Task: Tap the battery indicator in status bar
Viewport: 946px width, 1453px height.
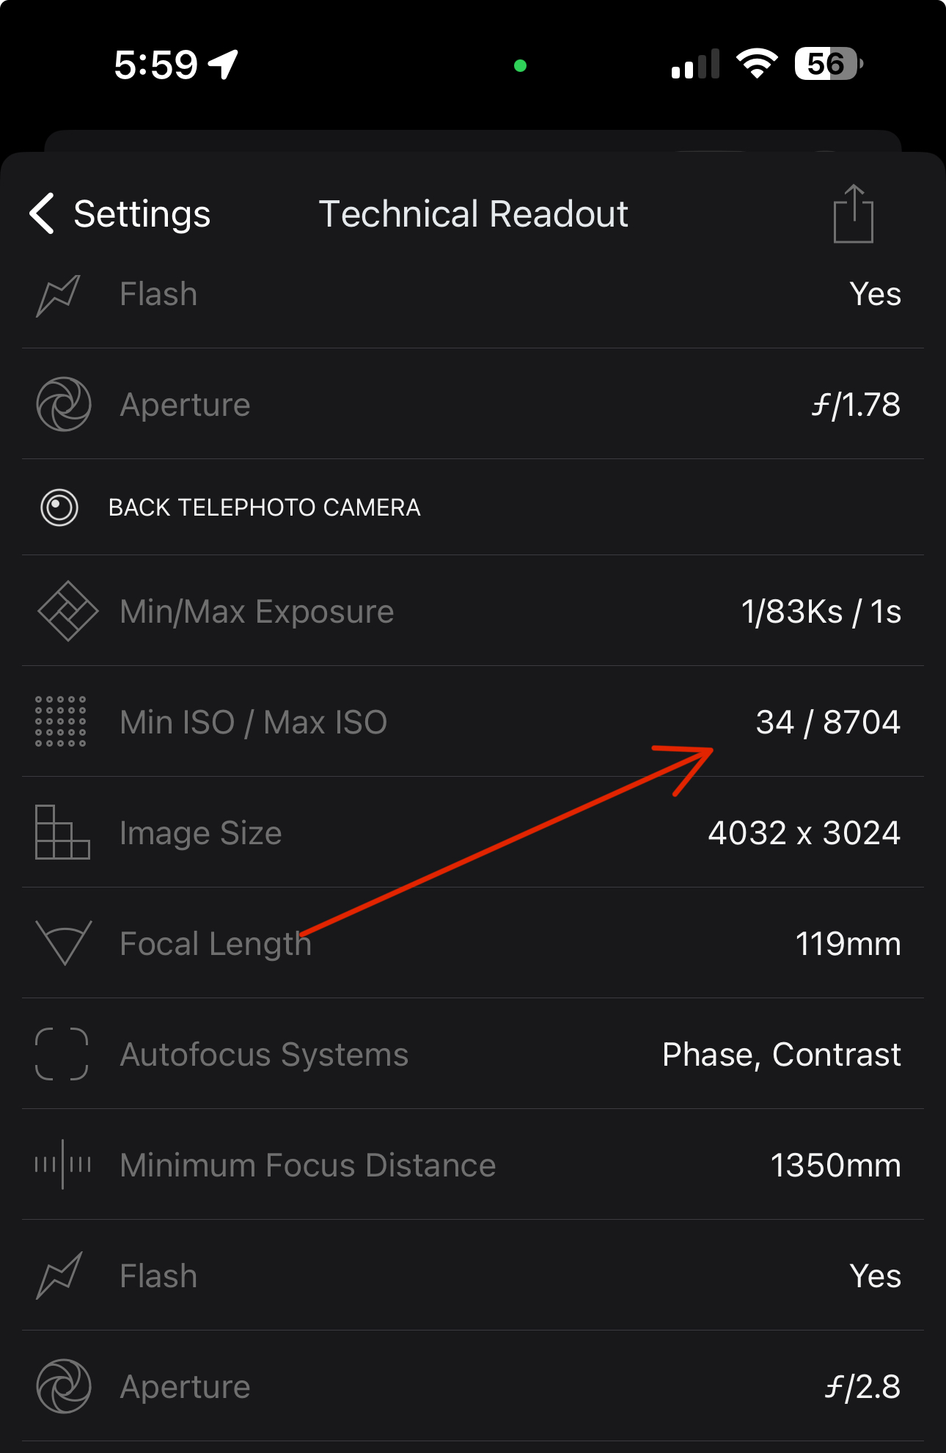Action: [828, 65]
